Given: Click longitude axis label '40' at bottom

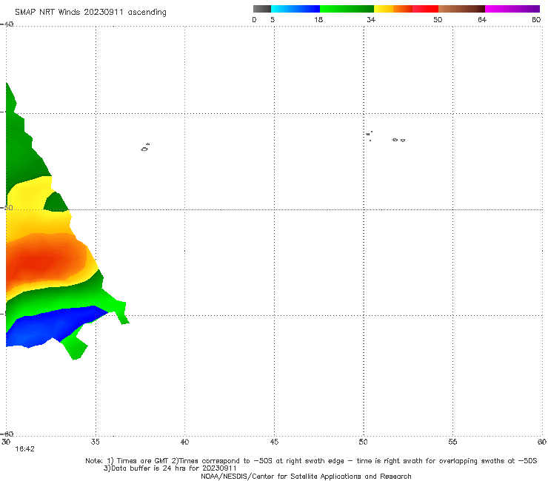Looking at the screenshot, I should pos(184,443).
